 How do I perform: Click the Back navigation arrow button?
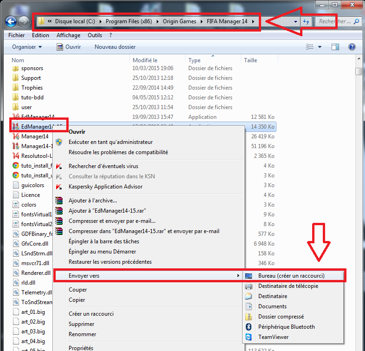coord(11,22)
